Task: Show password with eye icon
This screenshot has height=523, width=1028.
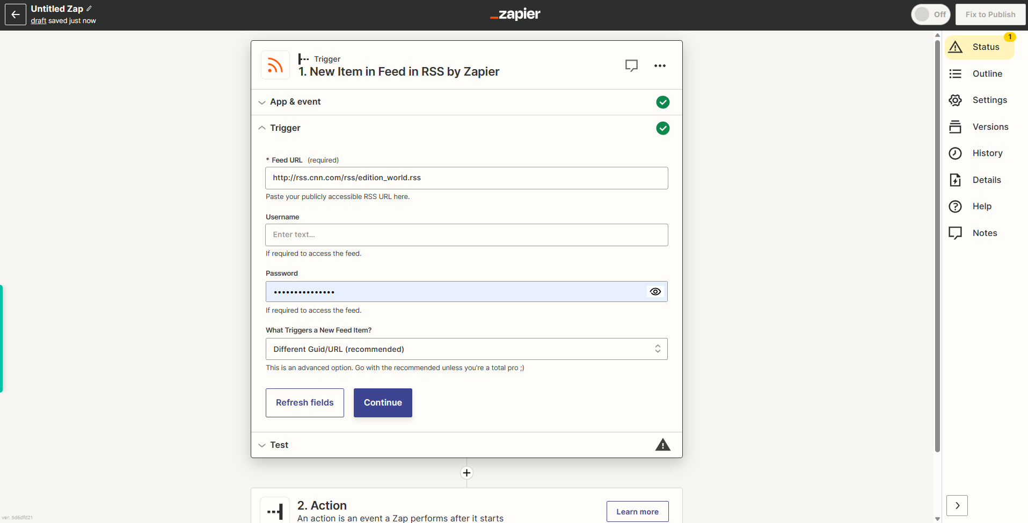Action: pos(655,292)
